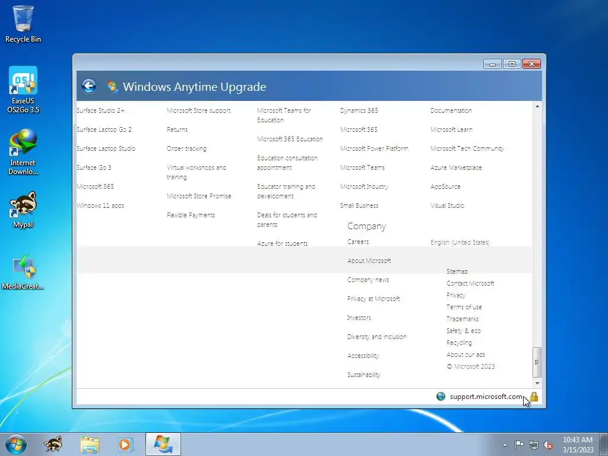The height and width of the screenshot is (456, 608).
Task: Open the Dynamics 365 link
Action: 359,110
